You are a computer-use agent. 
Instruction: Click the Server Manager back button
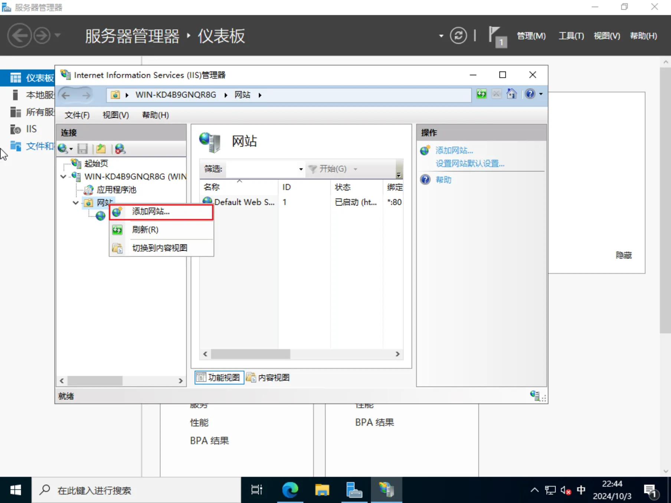pyautogui.click(x=19, y=36)
